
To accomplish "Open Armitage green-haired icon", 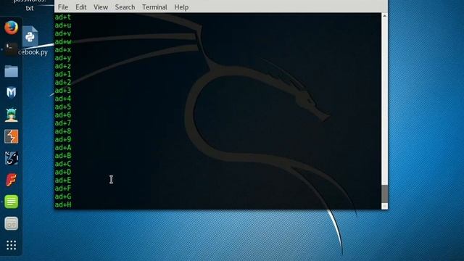I will click(12, 115).
